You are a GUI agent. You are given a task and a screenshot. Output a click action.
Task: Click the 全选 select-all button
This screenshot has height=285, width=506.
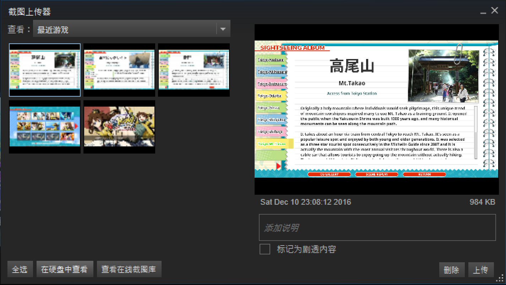click(x=20, y=269)
